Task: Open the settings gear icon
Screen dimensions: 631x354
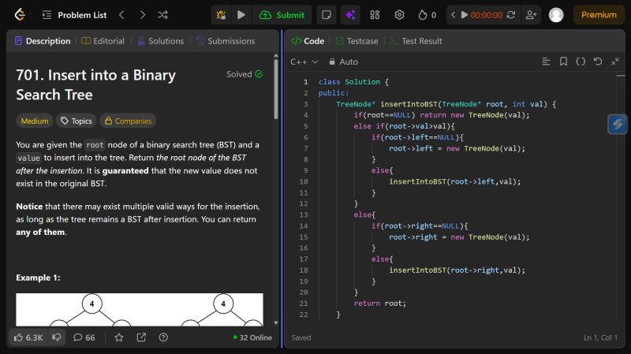Action: [399, 15]
